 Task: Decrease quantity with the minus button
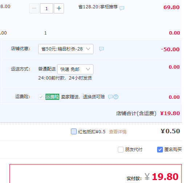tap(34, 8)
